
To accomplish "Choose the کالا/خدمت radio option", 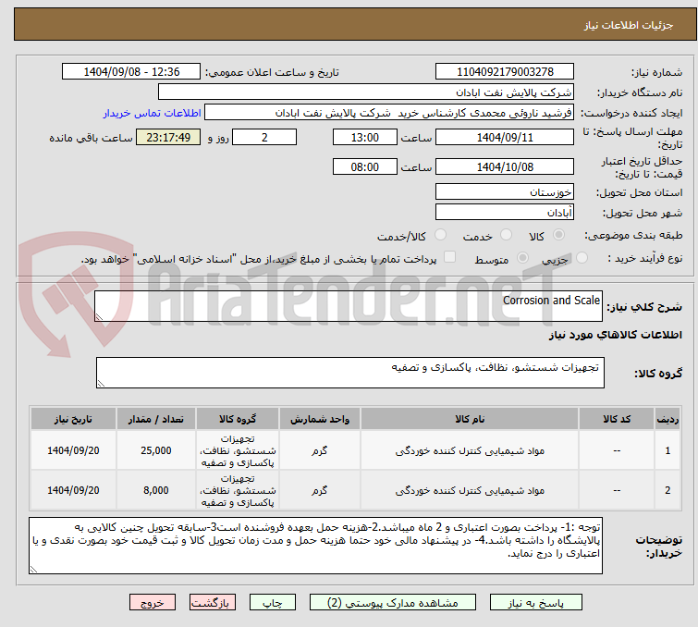I will (440, 236).
